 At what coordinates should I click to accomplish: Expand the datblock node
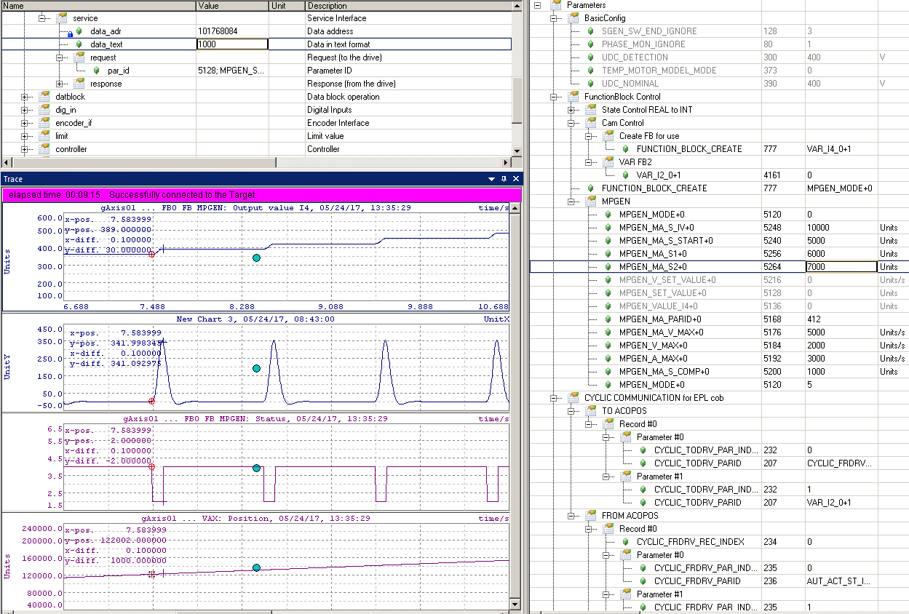[x=25, y=97]
